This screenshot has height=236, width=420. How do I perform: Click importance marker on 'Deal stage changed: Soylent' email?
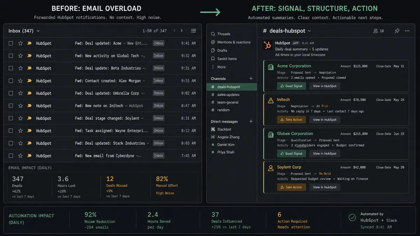[29, 118]
